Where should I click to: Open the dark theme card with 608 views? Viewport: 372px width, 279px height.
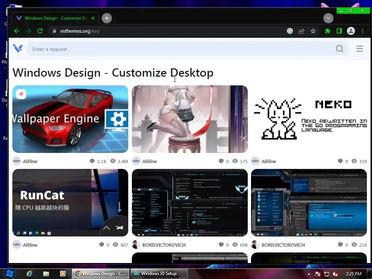(x=190, y=203)
